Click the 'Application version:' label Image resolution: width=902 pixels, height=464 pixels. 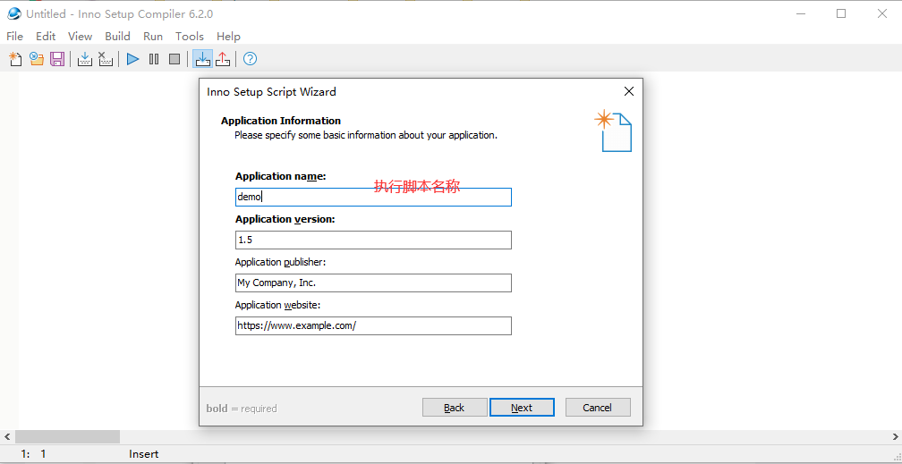(x=285, y=219)
